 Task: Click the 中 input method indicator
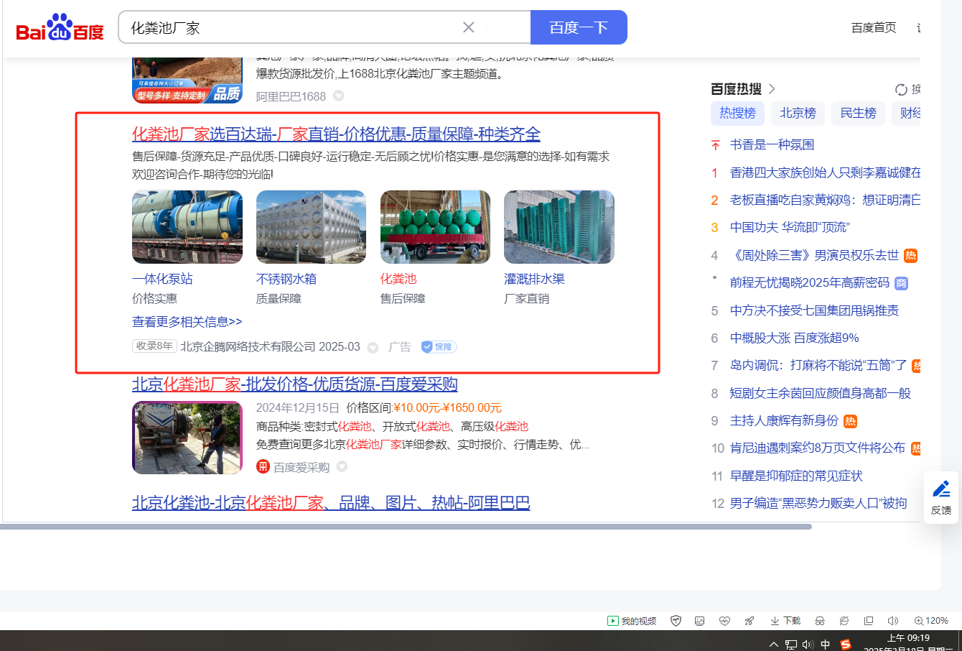(826, 645)
